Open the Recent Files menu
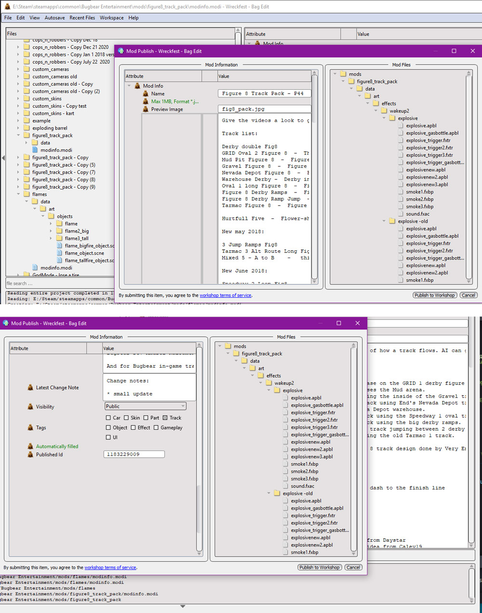482x613 pixels. coord(82,18)
